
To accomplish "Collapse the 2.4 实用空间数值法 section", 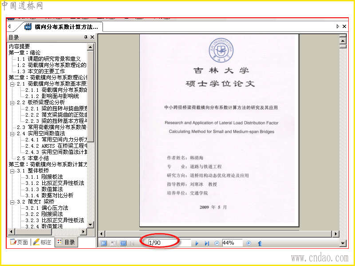I will tap(12, 134).
